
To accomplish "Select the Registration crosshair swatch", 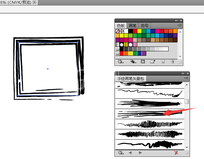I will click(121, 31).
